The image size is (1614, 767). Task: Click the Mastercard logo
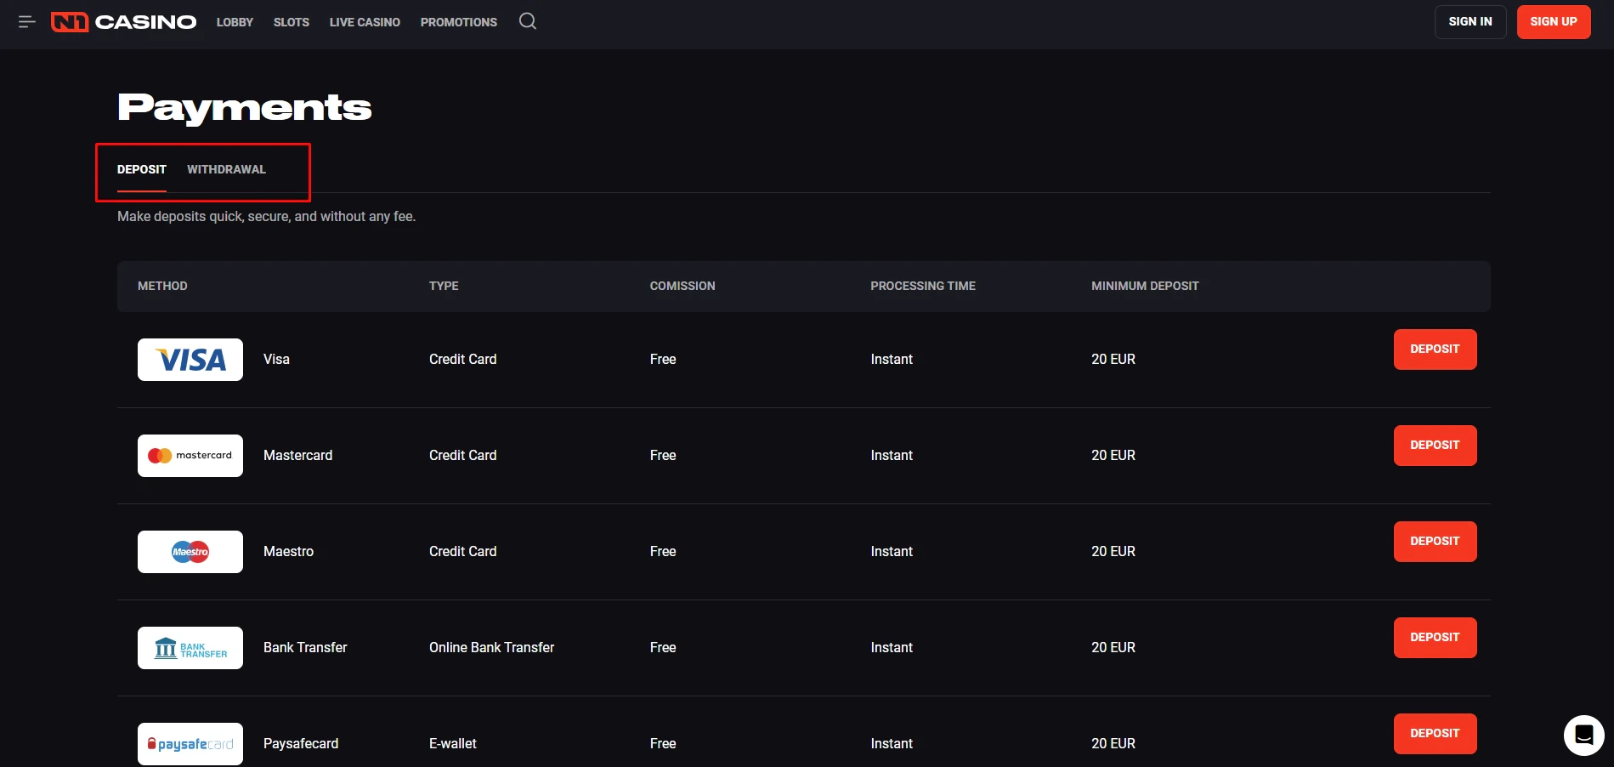(190, 456)
